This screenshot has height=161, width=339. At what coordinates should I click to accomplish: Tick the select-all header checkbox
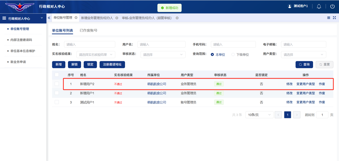tap(57, 75)
